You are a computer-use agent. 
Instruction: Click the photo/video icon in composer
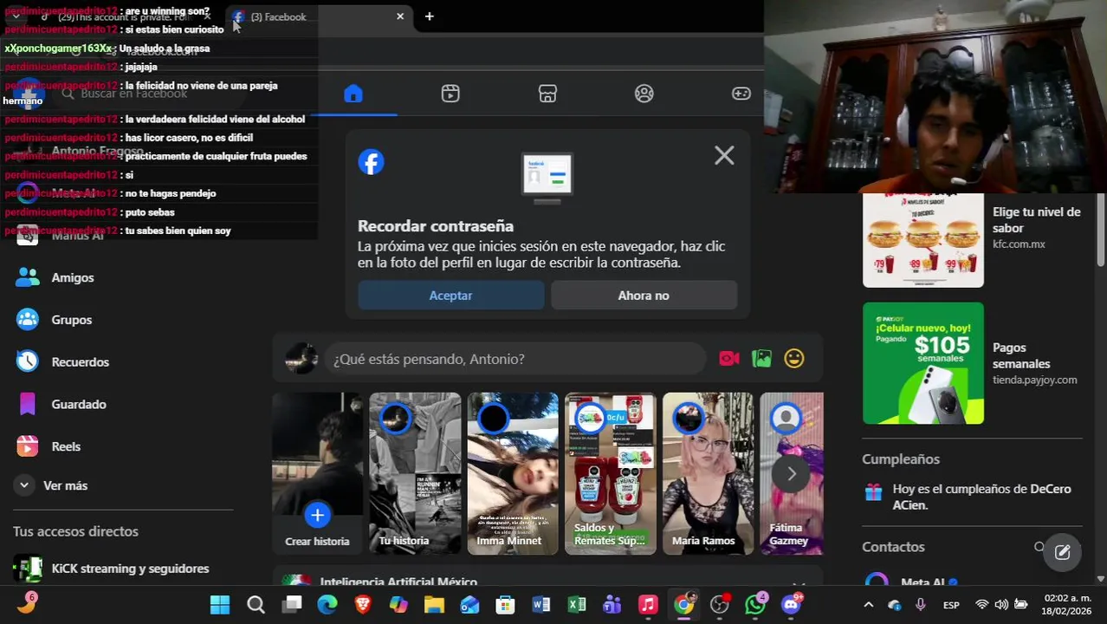761,359
